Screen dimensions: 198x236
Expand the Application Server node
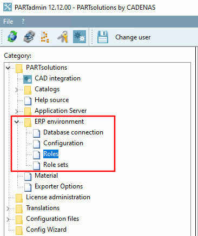point(16,111)
